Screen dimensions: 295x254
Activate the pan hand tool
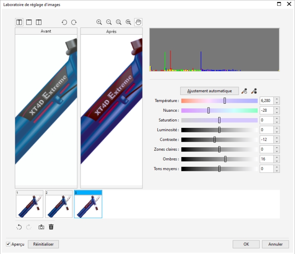point(138,22)
